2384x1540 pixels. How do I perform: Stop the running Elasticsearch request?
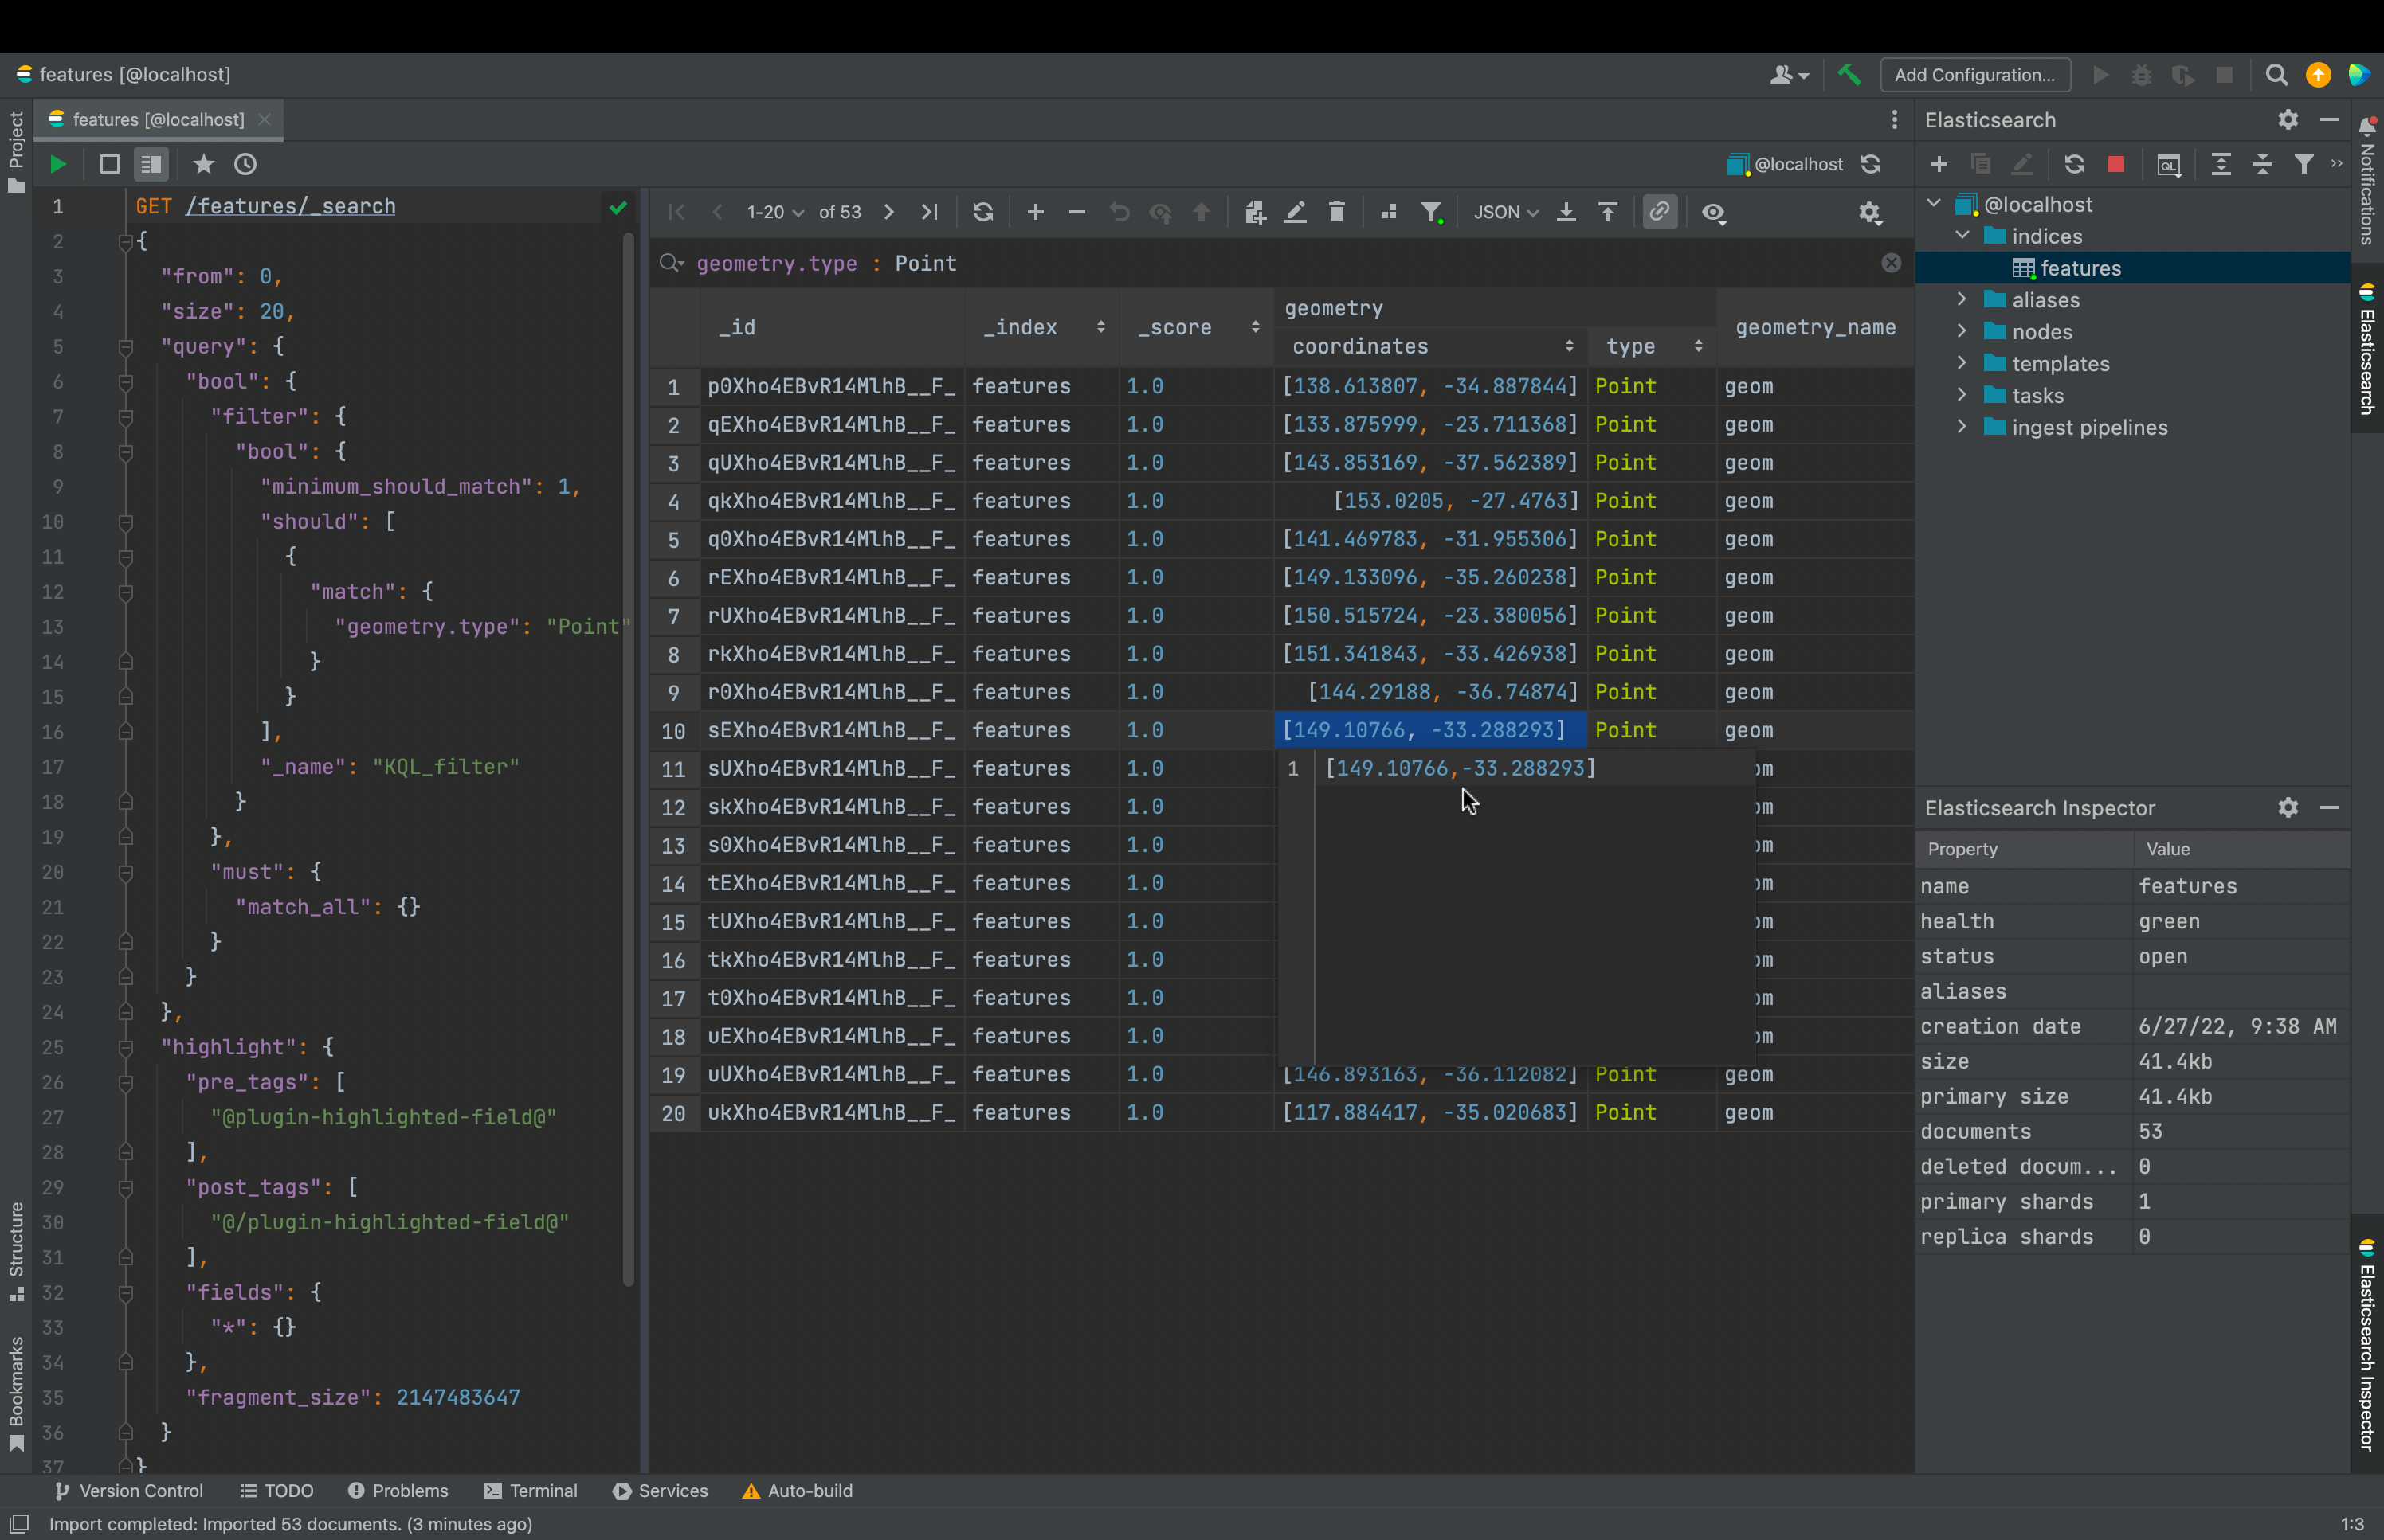tap(2116, 164)
